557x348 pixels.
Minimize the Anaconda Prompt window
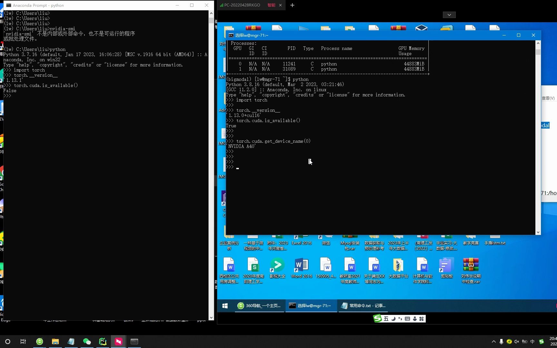pos(177,5)
